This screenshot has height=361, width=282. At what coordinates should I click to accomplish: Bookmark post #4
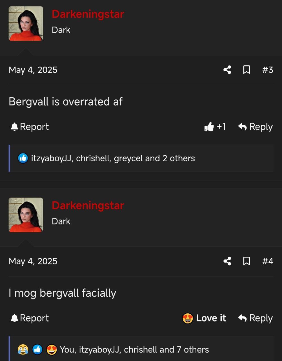tap(247, 261)
